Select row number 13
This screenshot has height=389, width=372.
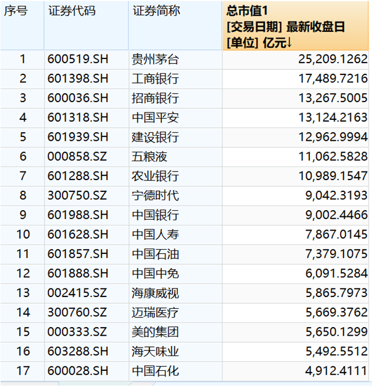click(x=22, y=293)
